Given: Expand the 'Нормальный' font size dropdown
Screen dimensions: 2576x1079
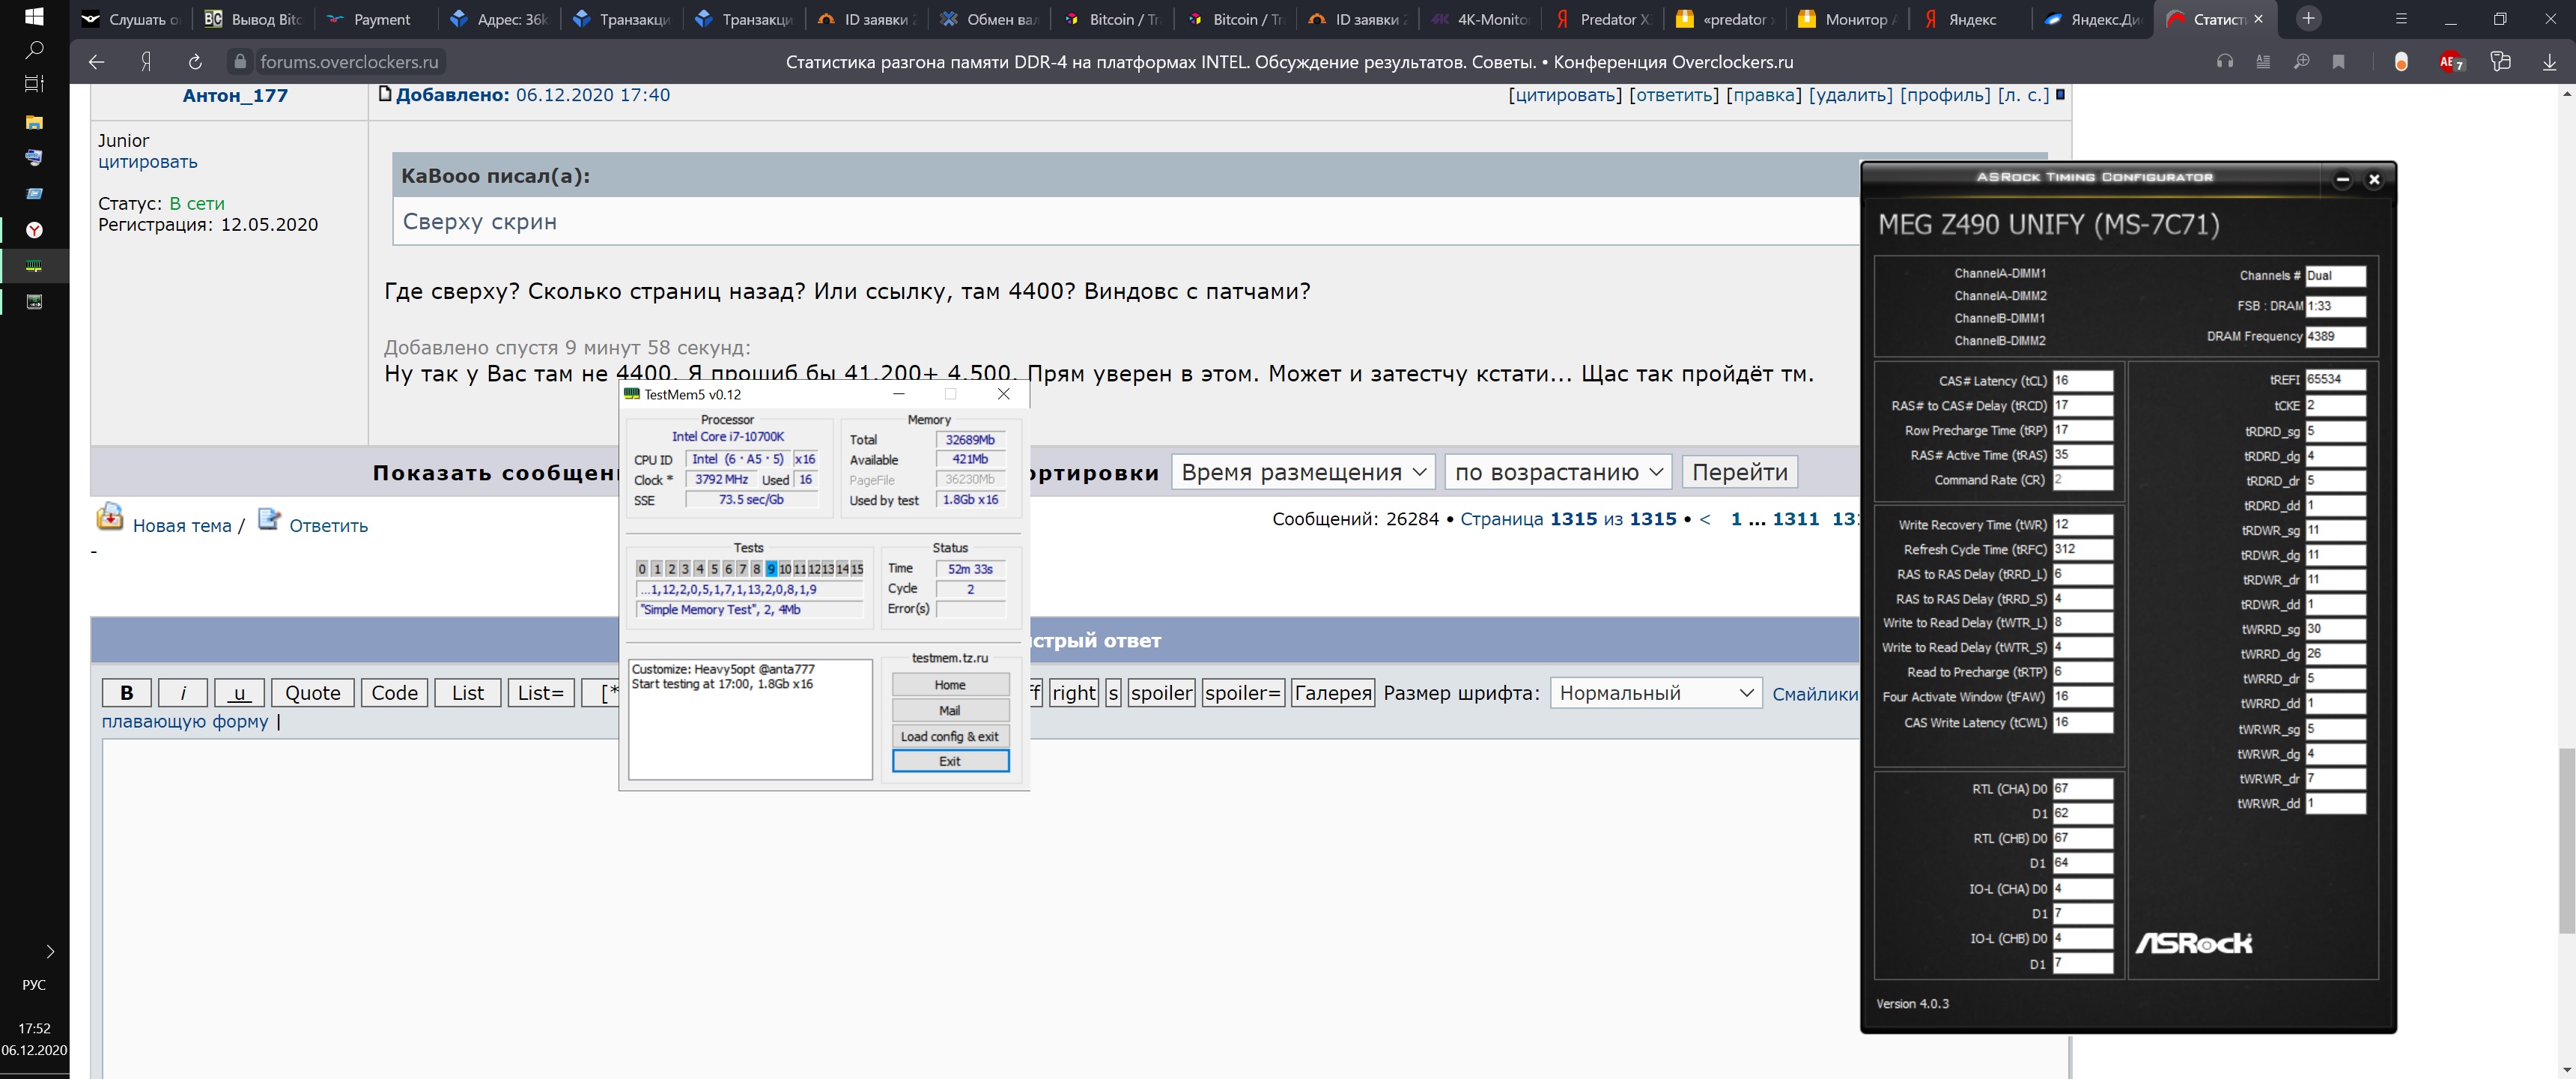Looking at the screenshot, I should coord(1655,692).
